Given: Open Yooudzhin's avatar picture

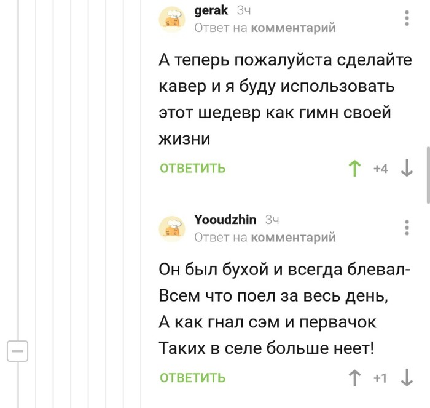Looking at the screenshot, I should coord(173,228).
